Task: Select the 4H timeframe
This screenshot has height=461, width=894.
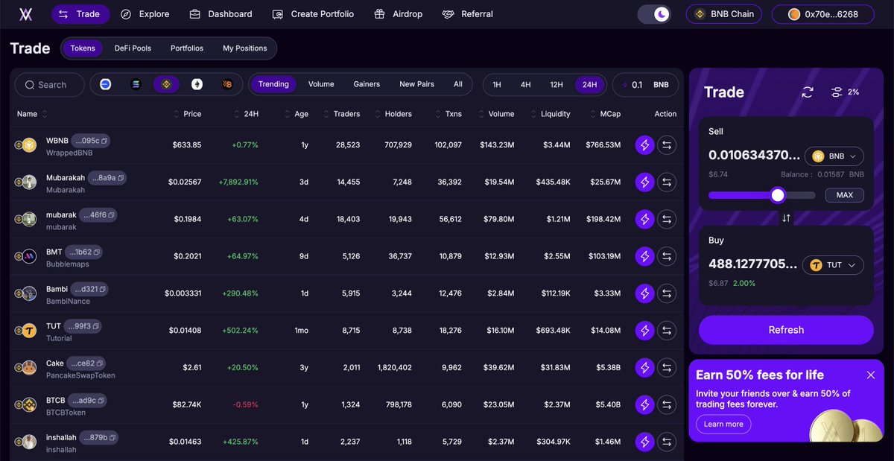Action: click(x=525, y=85)
